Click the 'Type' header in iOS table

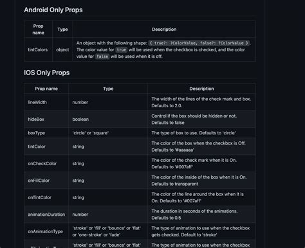coord(108,89)
